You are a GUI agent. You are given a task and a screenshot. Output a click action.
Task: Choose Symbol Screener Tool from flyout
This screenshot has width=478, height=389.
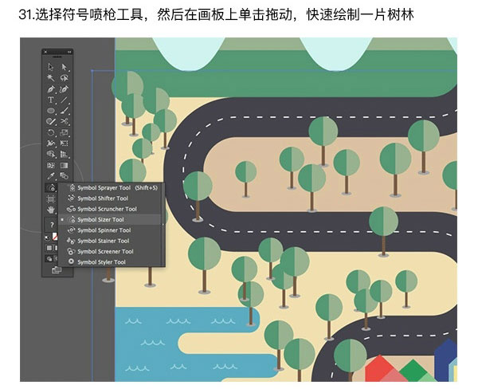112,251
